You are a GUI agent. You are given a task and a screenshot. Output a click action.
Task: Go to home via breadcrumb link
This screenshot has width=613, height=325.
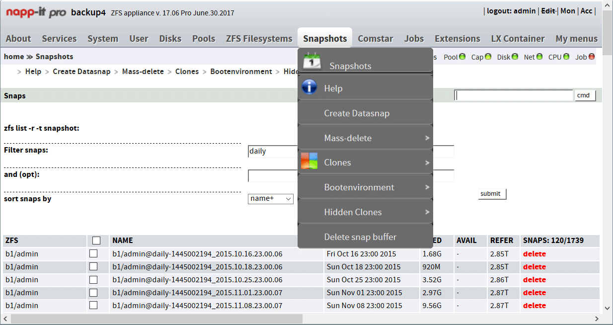(14, 57)
